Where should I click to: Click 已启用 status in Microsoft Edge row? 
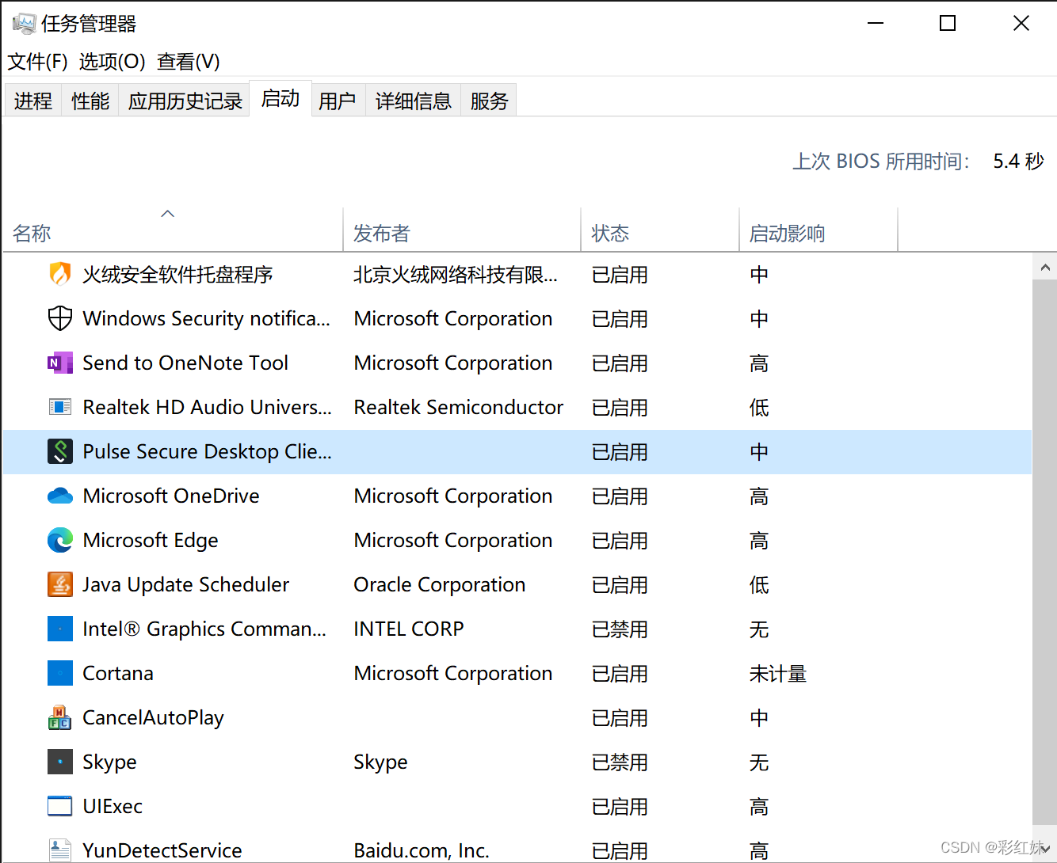[620, 541]
